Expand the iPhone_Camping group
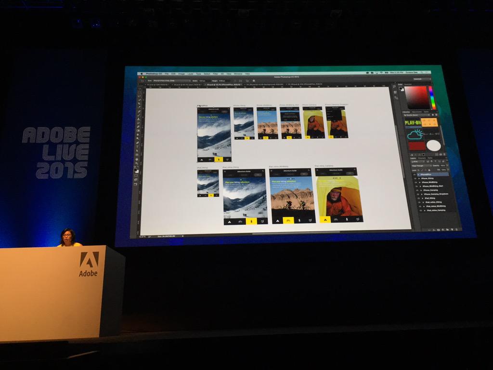 tap(421, 190)
